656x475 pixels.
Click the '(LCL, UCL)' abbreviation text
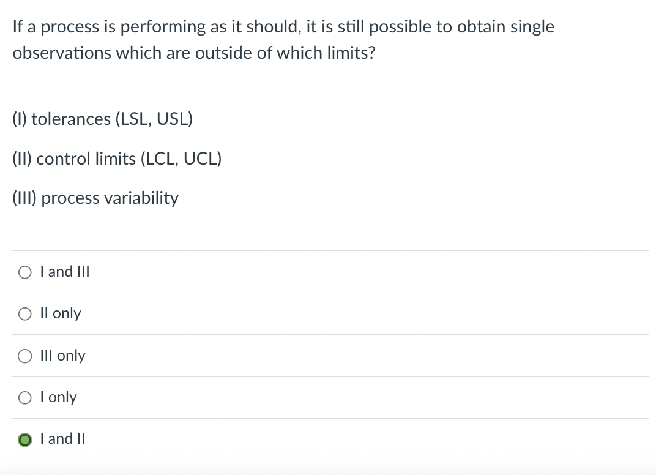[181, 159]
